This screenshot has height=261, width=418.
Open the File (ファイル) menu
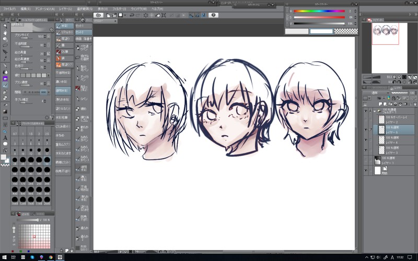(9, 9)
